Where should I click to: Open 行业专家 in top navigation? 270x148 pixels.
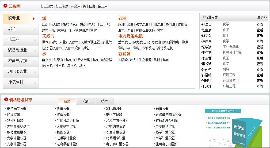[62, 6]
